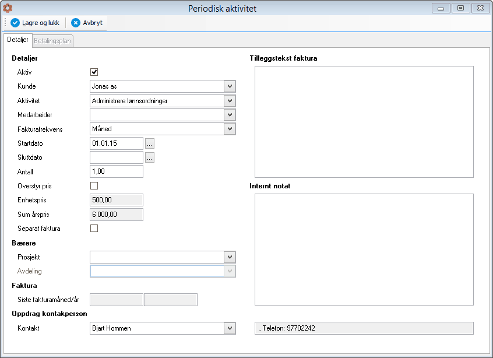
Task: Open the Medarbeider dropdown list
Action: tap(230, 115)
